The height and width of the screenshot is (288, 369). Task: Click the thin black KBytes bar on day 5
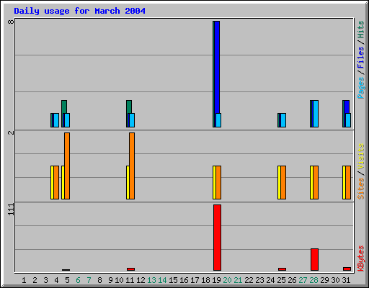[66, 270]
